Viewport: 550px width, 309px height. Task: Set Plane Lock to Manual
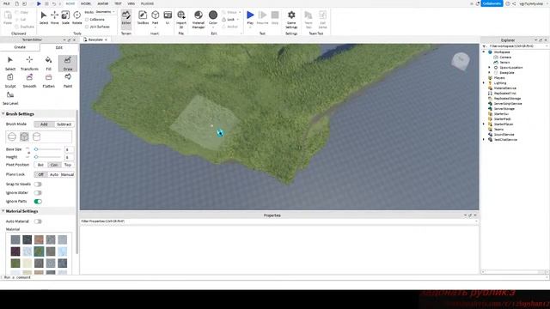pyautogui.click(x=67, y=174)
